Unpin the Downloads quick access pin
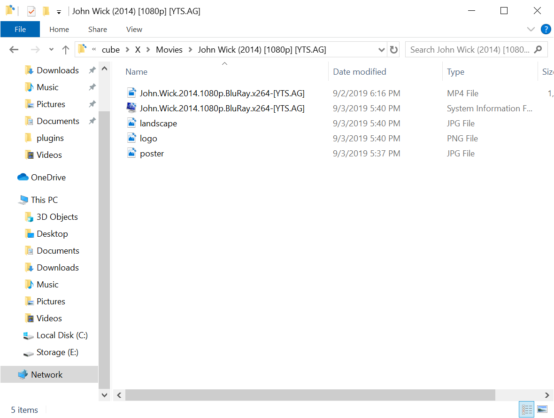This screenshot has height=418, width=554. [92, 70]
